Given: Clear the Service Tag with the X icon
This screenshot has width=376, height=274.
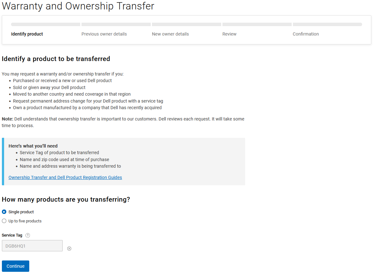Looking at the screenshot, I should (x=69, y=249).
